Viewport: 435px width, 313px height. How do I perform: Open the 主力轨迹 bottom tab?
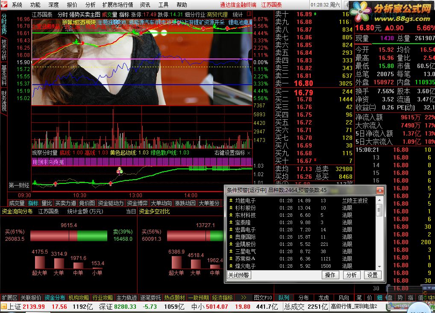(126, 298)
